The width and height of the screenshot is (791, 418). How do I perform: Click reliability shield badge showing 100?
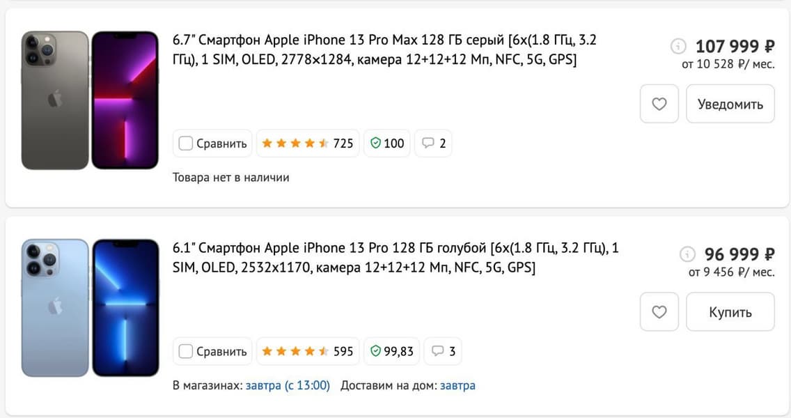pyautogui.click(x=387, y=144)
